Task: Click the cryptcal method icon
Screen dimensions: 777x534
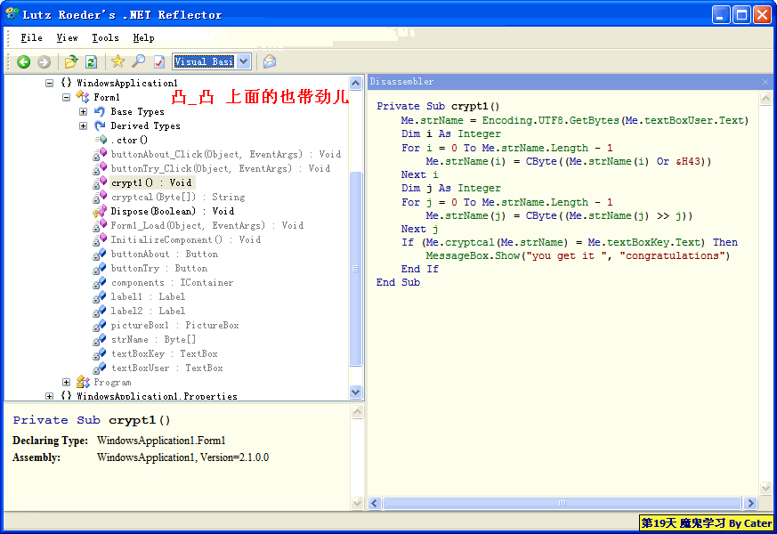Action: 100,197
